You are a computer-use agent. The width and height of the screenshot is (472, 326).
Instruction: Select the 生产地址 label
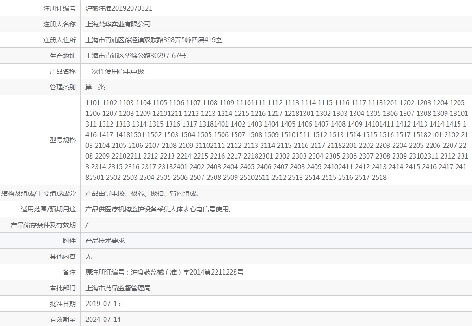pos(63,56)
